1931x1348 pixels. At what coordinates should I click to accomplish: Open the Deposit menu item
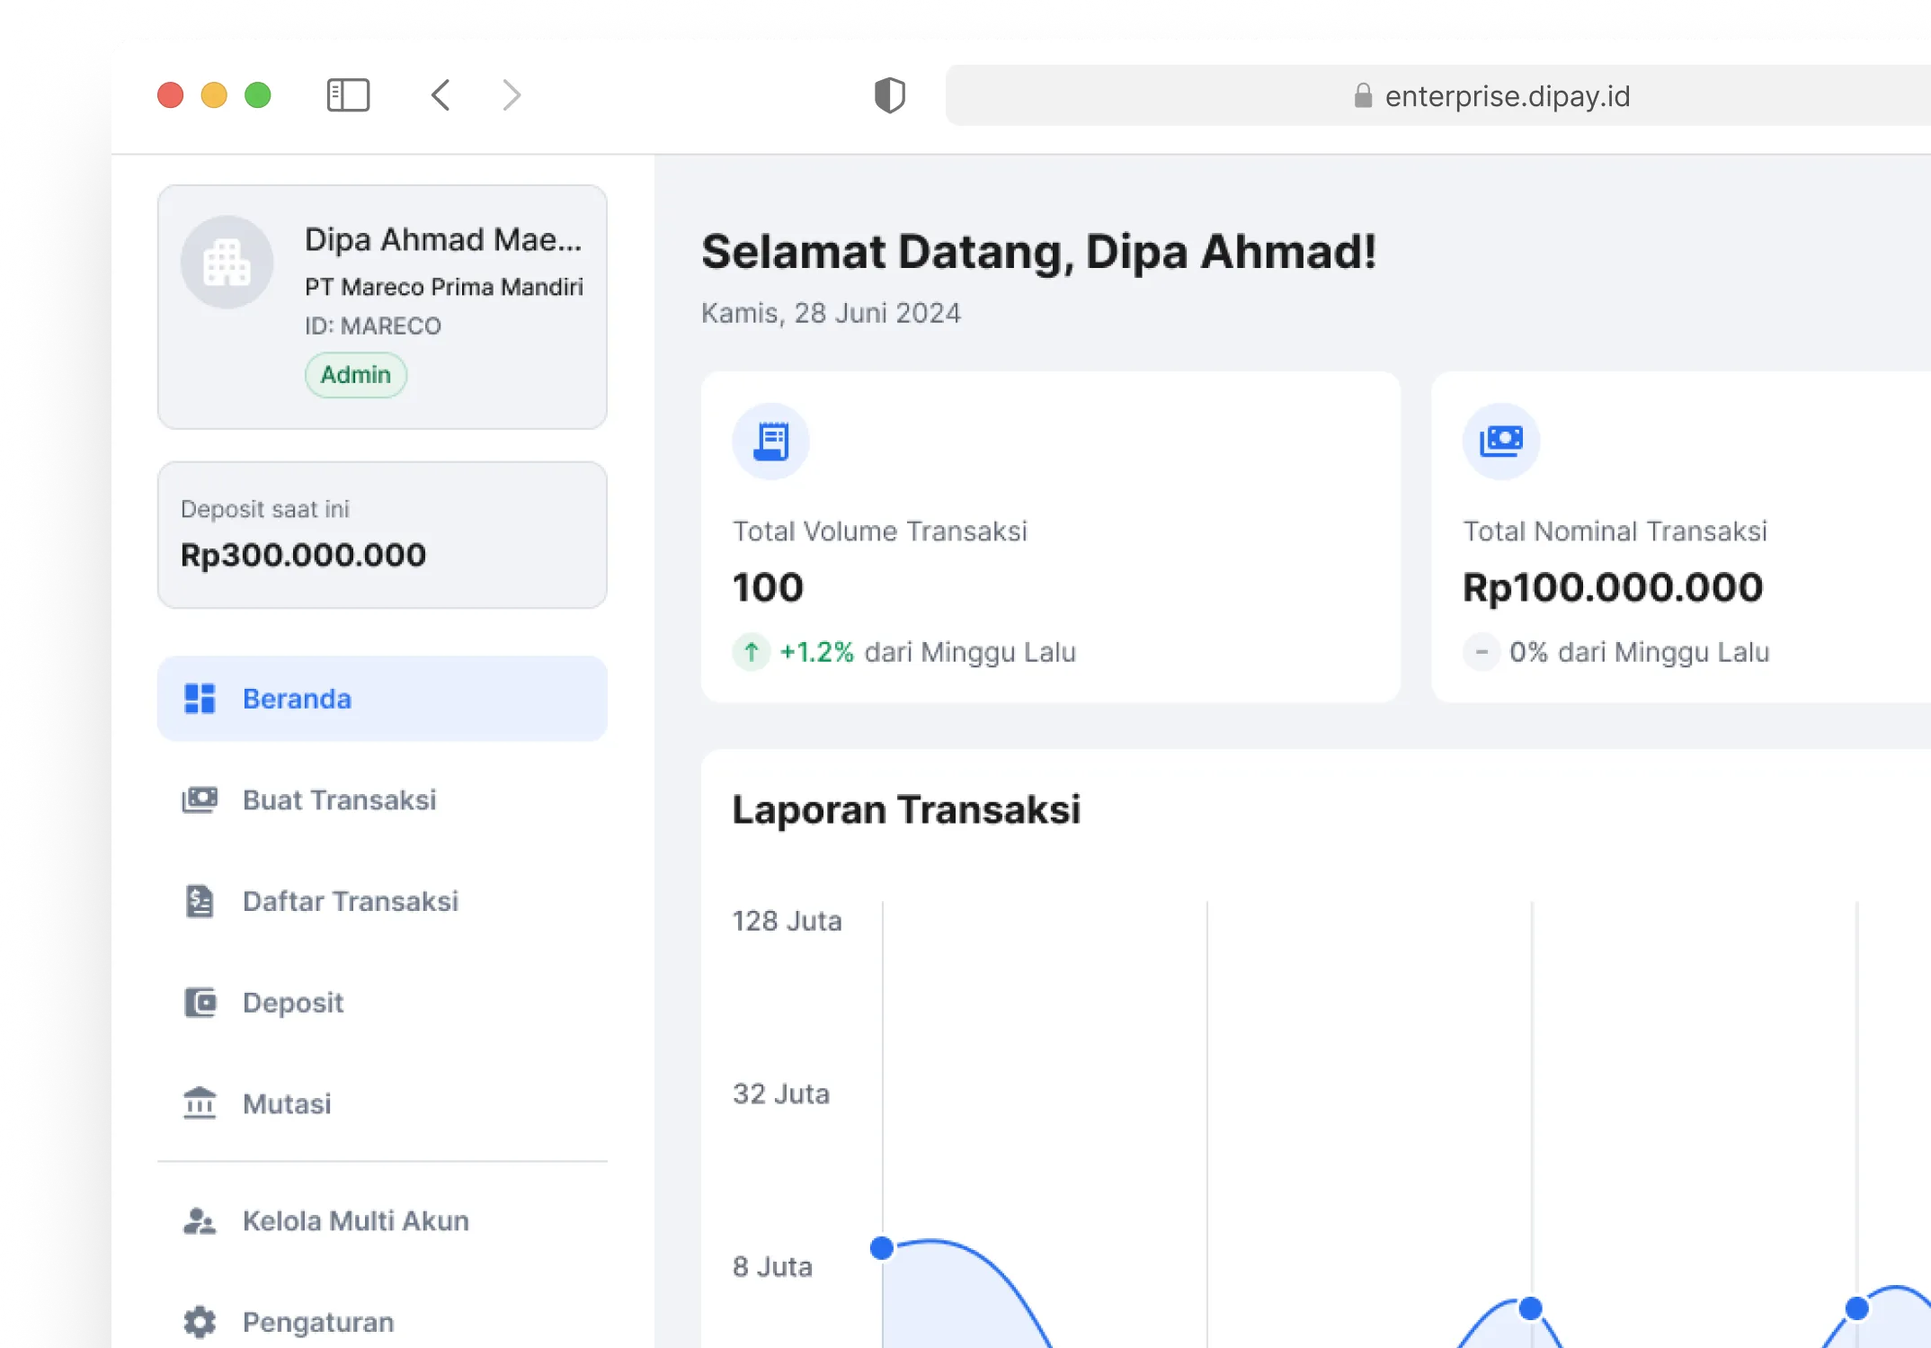pos(382,1003)
